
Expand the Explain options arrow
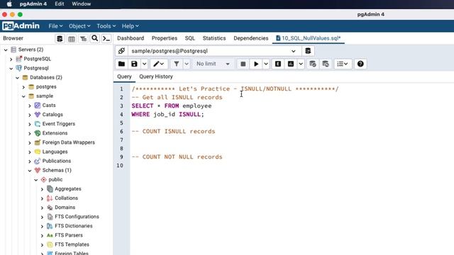tap(301, 64)
